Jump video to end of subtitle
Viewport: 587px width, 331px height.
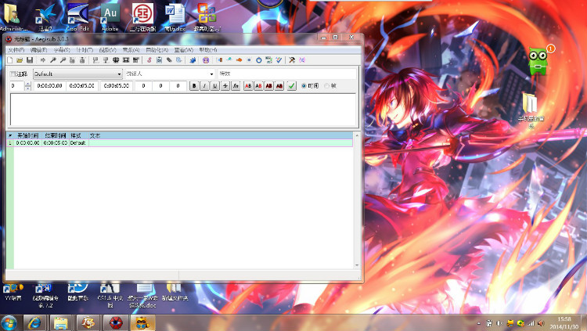[x=82, y=60]
